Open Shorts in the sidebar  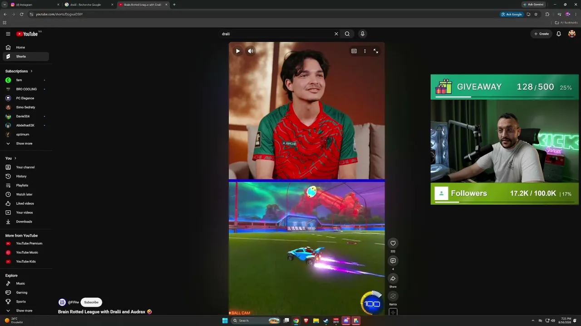(x=26, y=57)
